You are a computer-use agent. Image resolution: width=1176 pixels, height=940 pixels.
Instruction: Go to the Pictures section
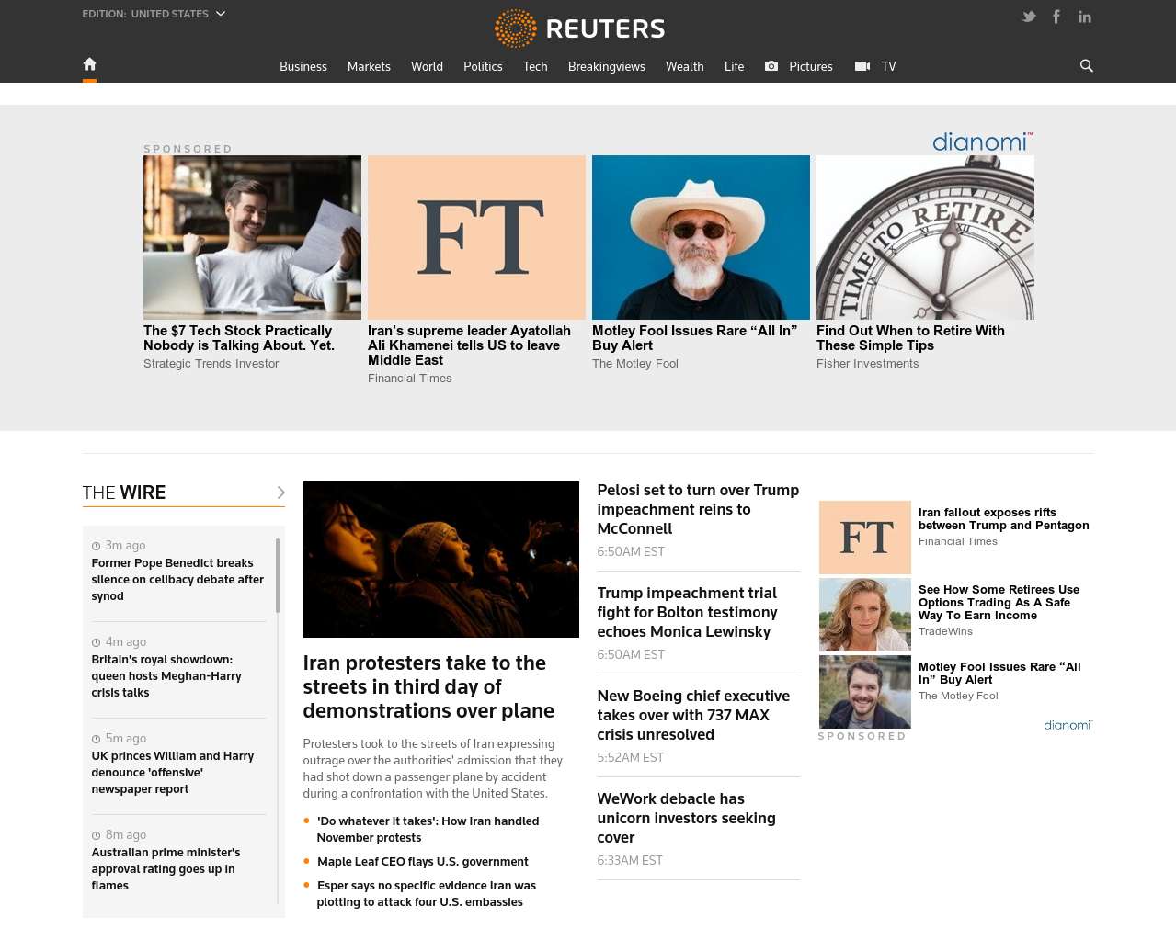coord(811,66)
